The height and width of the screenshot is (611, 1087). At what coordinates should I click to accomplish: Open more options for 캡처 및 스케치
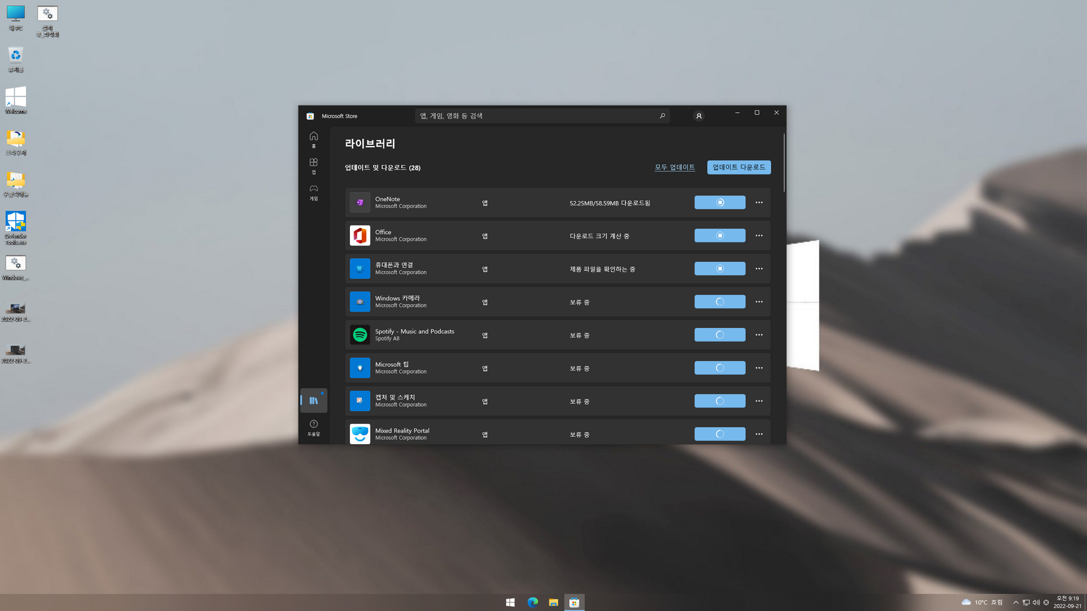coord(759,401)
